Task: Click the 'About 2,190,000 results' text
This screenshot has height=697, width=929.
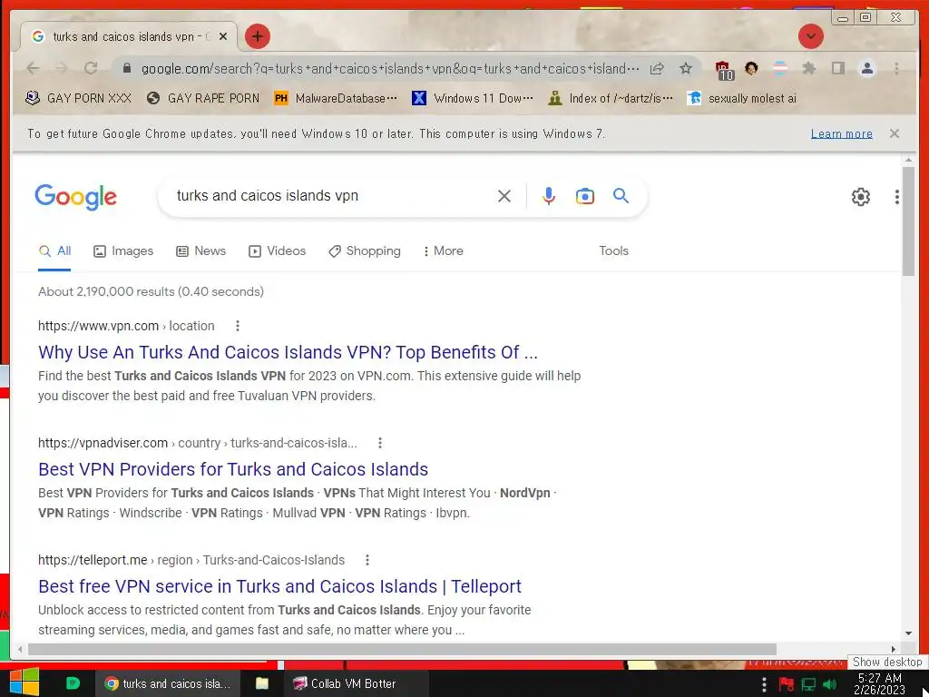Action: 152,291
